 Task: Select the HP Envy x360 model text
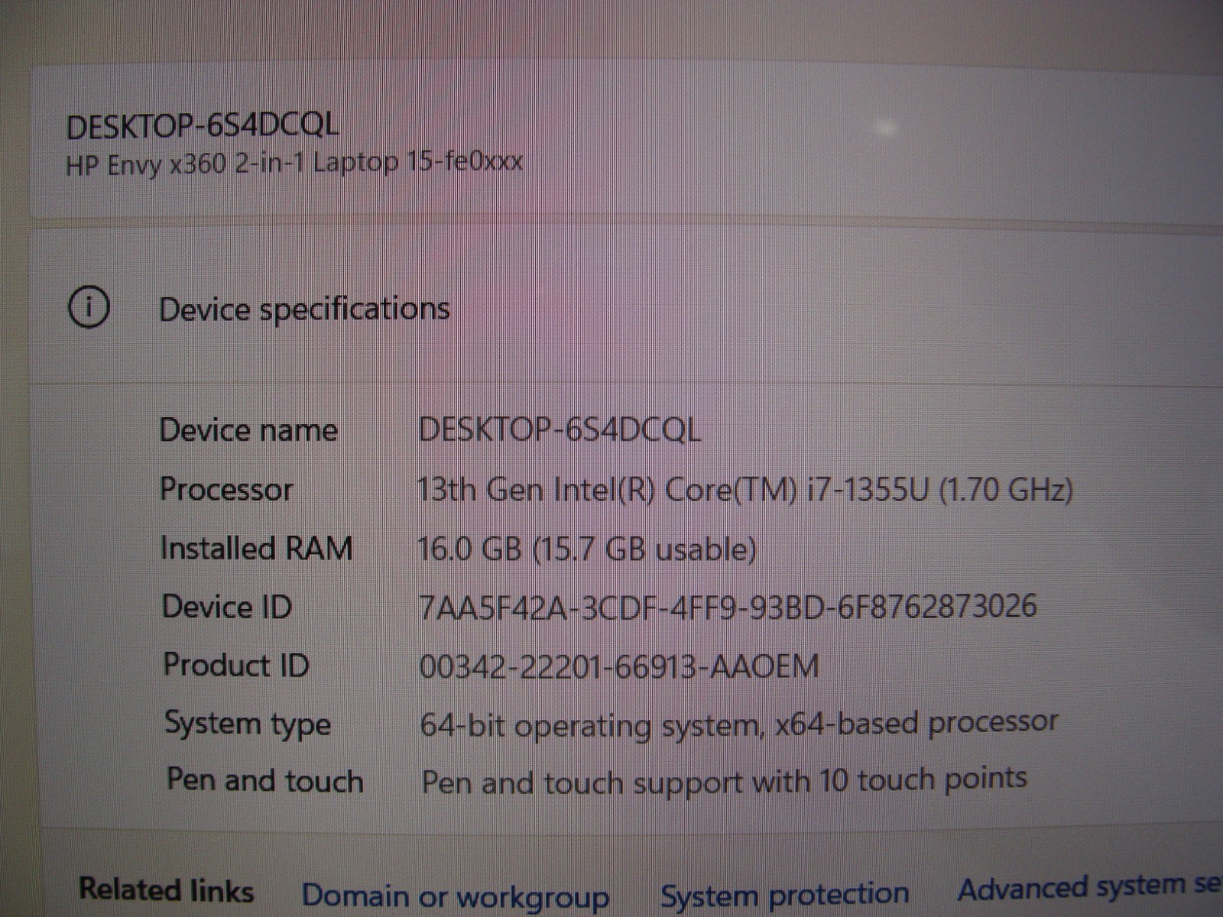(x=294, y=164)
